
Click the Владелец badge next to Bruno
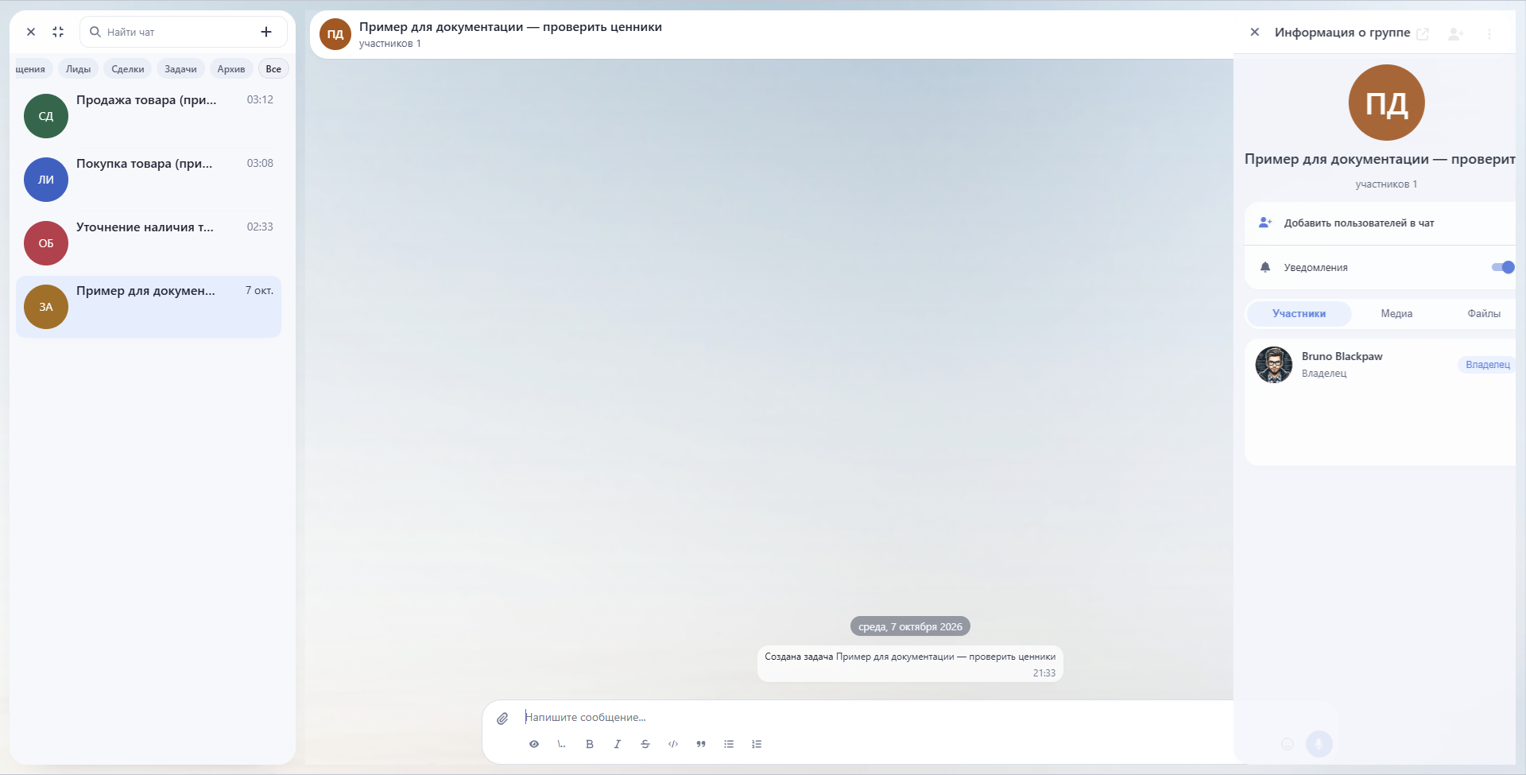pos(1487,365)
